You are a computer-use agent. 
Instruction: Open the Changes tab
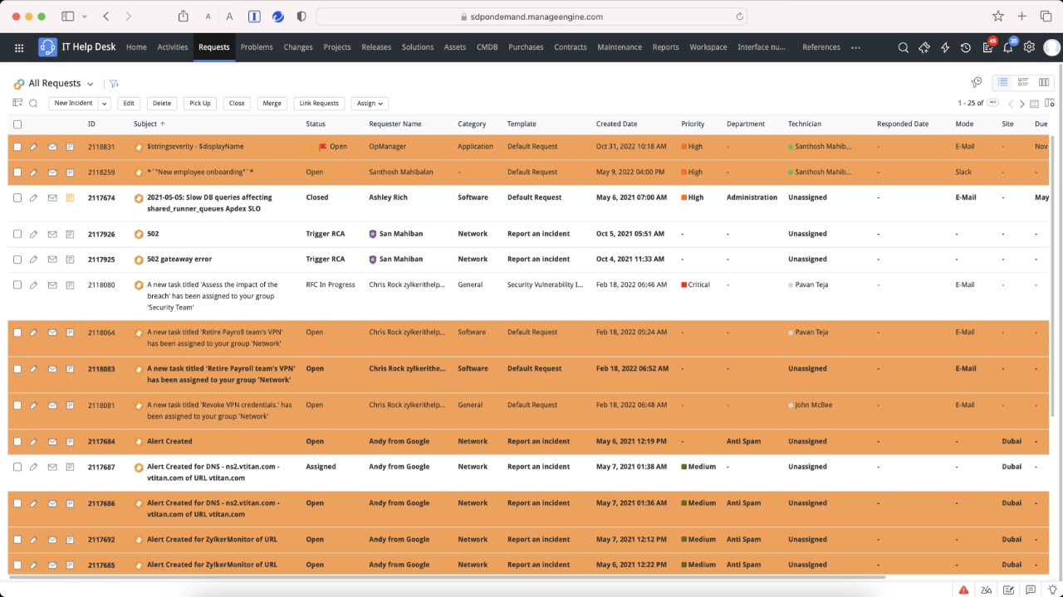298,47
